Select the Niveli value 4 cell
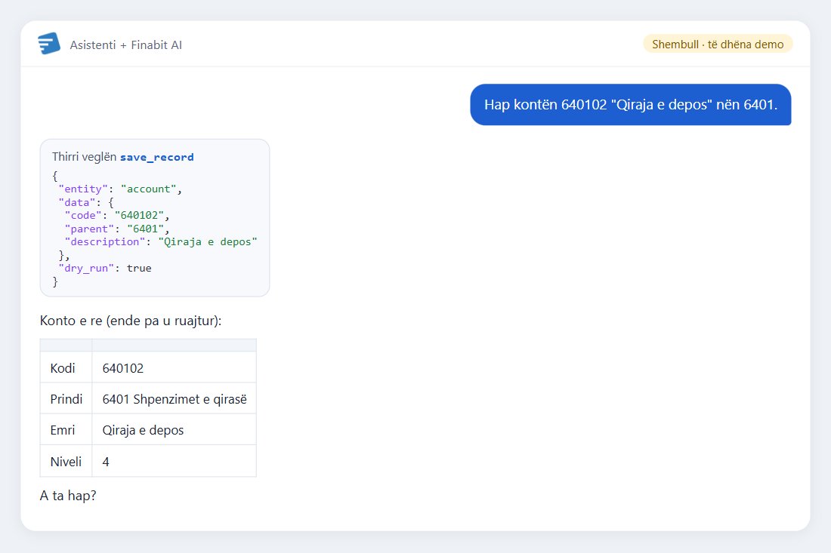The height and width of the screenshot is (553, 831). (175, 461)
